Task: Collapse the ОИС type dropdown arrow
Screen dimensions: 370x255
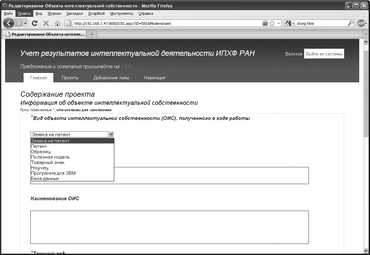Action: [111, 134]
